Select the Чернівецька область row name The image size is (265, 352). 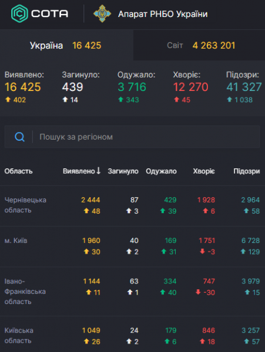pos(25,205)
